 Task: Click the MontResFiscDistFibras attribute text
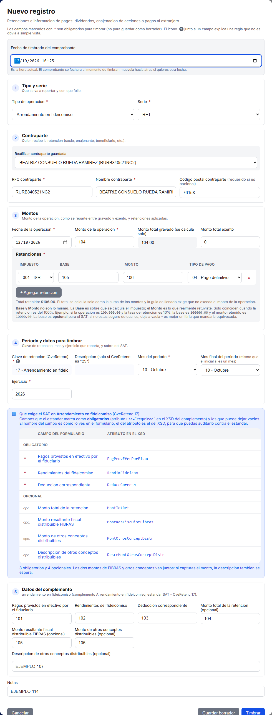(x=130, y=522)
